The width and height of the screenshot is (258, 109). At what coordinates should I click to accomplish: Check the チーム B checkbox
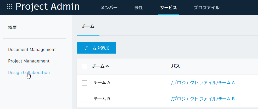pyautogui.click(x=85, y=99)
